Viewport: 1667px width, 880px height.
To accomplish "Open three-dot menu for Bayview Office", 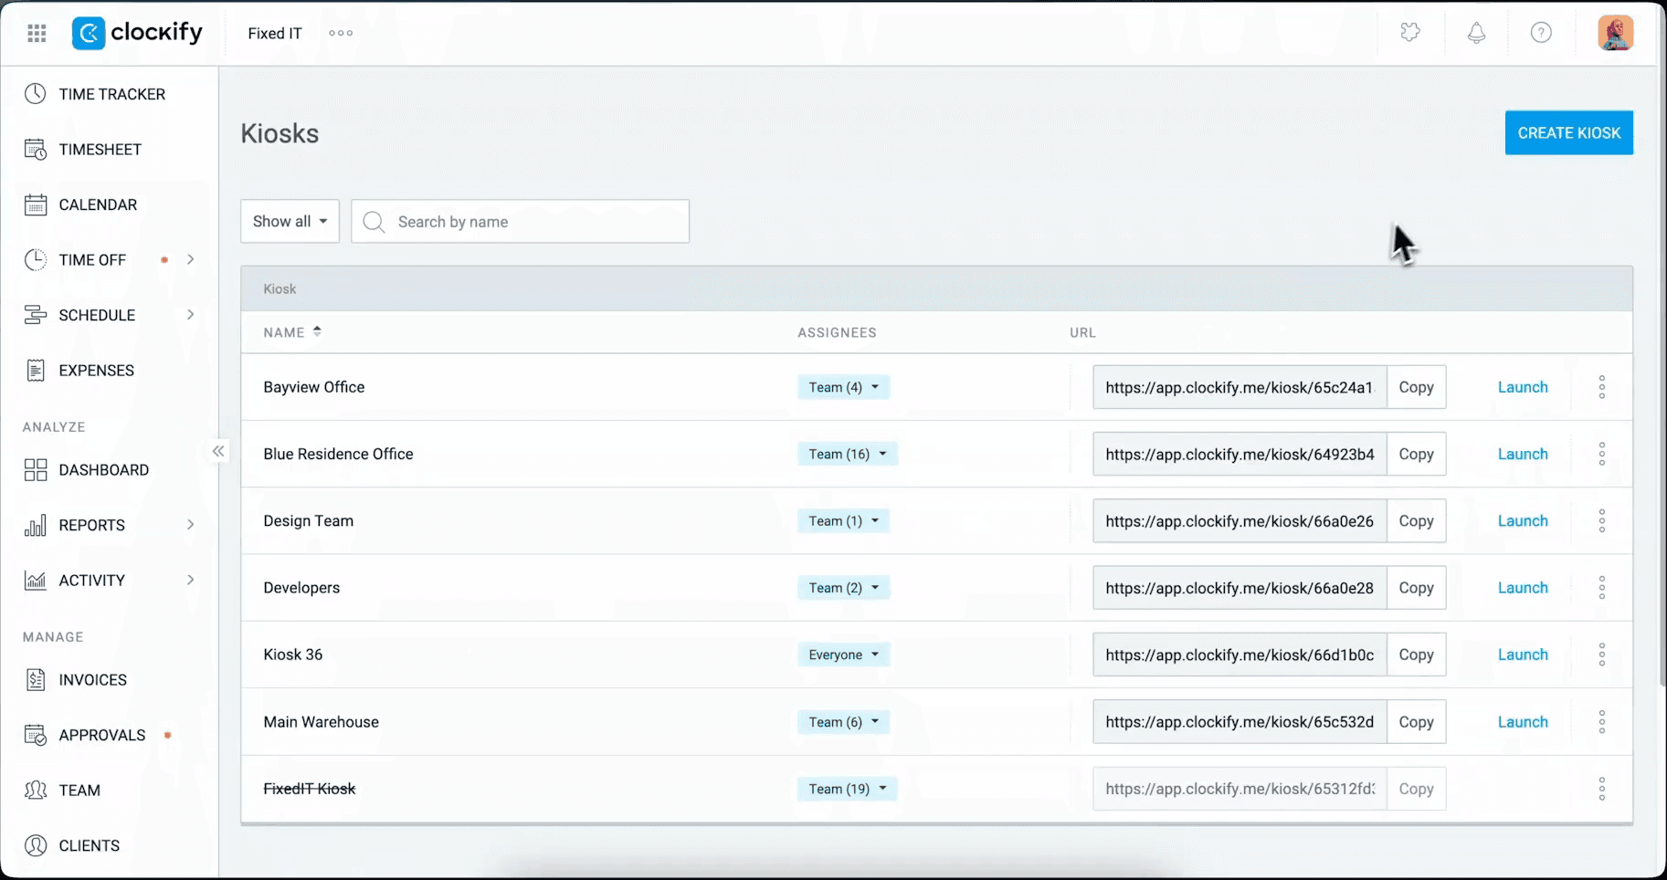I will pyautogui.click(x=1602, y=387).
